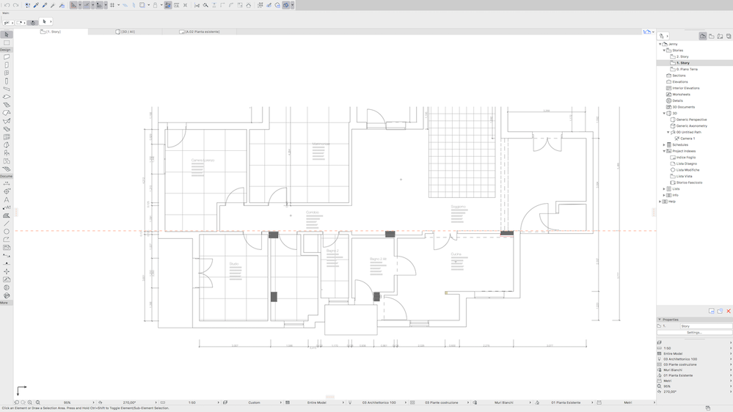Select the Zone tool
Screen dimensions: 733x412
point(7,161)
